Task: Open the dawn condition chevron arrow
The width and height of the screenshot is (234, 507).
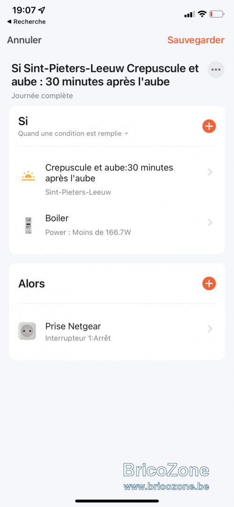Action: coord(210,172)
